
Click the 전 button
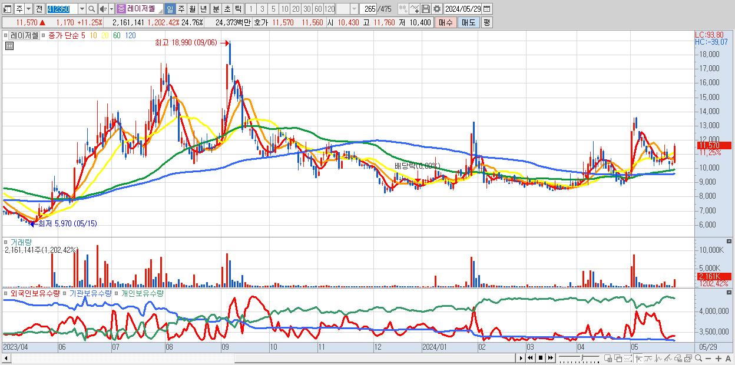click(x=39, y=9)
